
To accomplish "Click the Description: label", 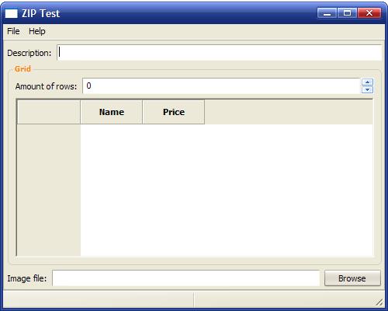I will point(29,53).
